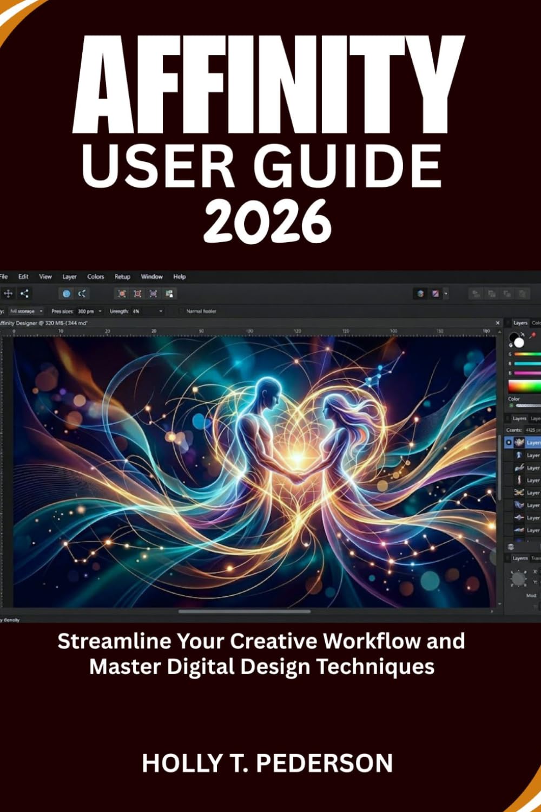
Task: Select the 'Affinity Designer @ 320' document tab
Action: 44,323
